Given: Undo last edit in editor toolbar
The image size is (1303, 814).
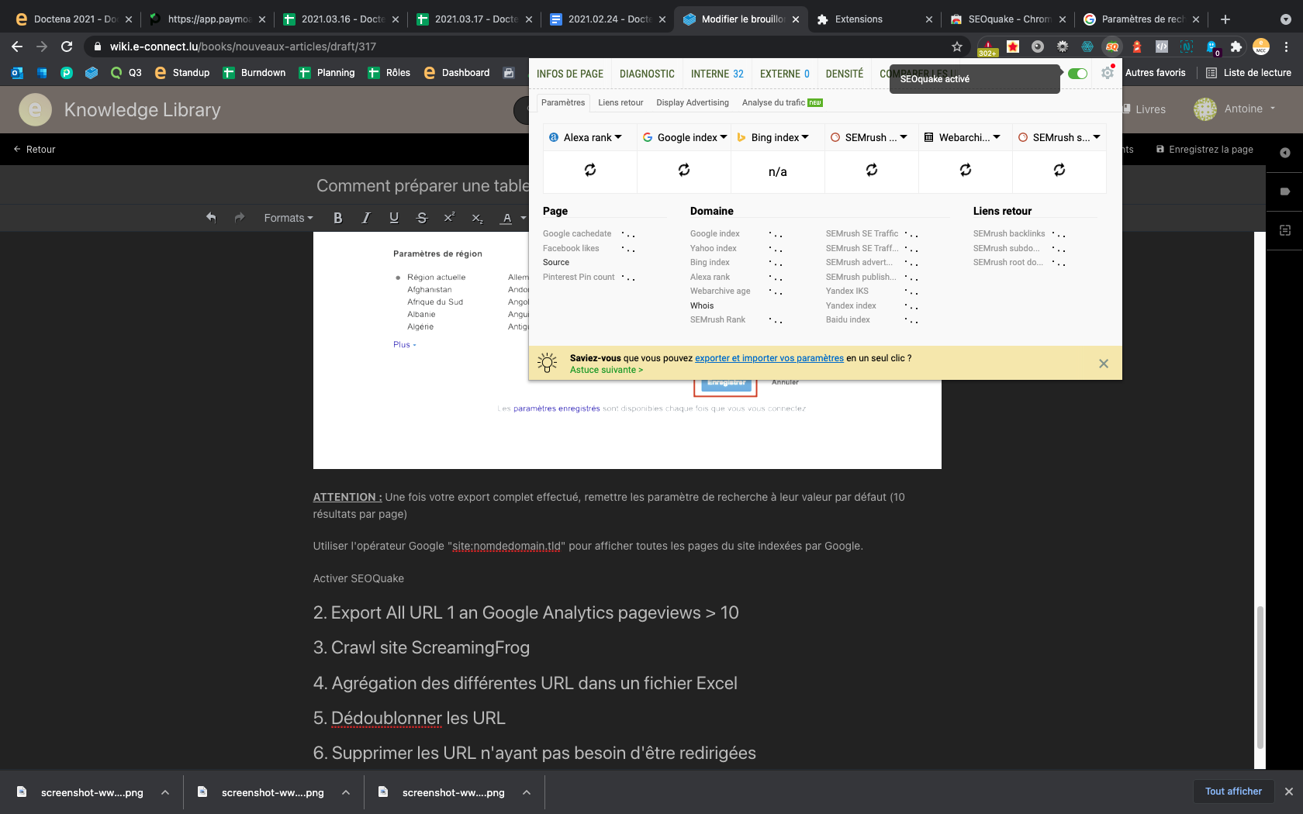Looking at the screenshot, I should (x=211, y=218).
